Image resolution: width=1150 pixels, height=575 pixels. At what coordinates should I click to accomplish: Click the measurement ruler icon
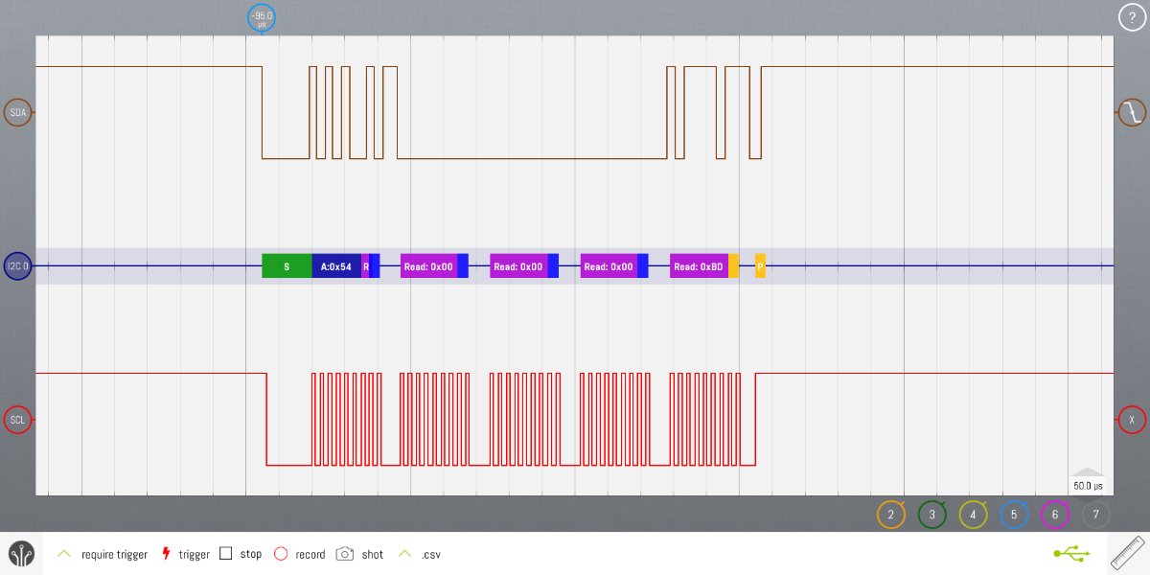[1128, 554]
